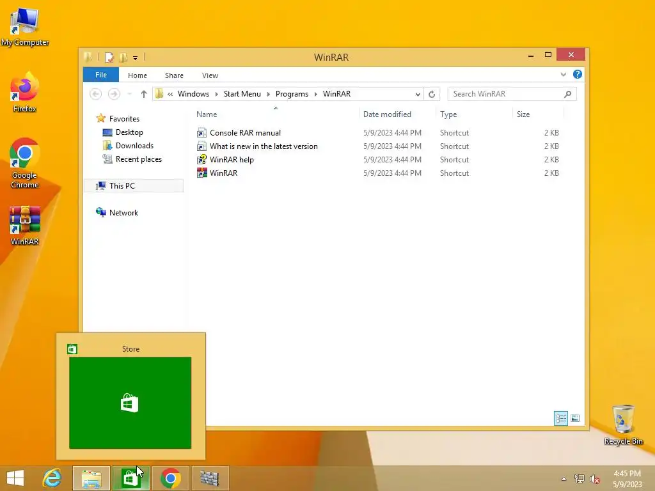Click the Store taskbar icon

[130, 478]
